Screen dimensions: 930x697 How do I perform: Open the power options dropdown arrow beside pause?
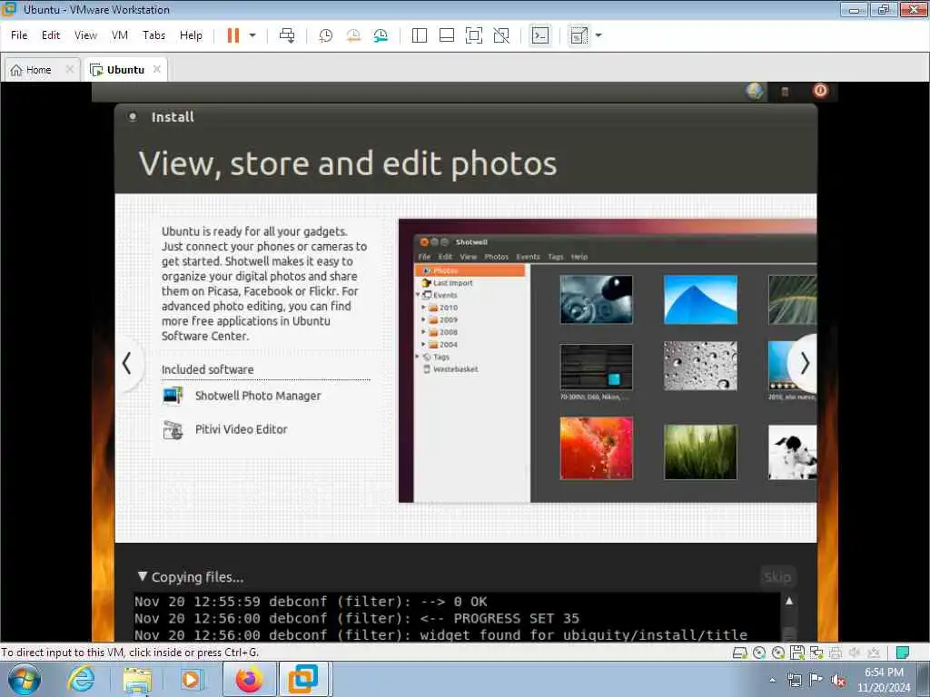click(252, 35)
